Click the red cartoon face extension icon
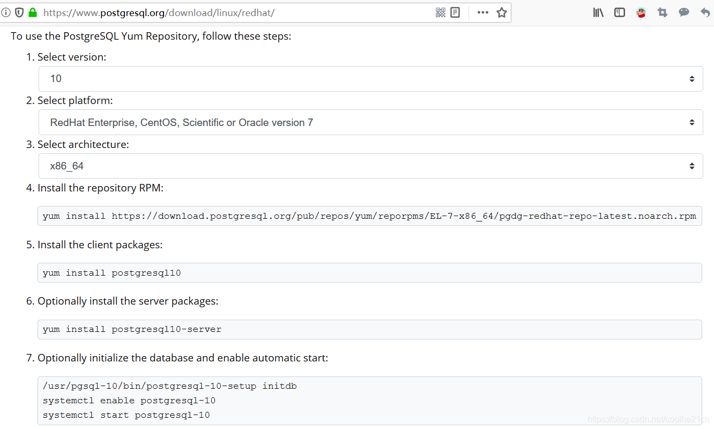 tap(641, 12)
